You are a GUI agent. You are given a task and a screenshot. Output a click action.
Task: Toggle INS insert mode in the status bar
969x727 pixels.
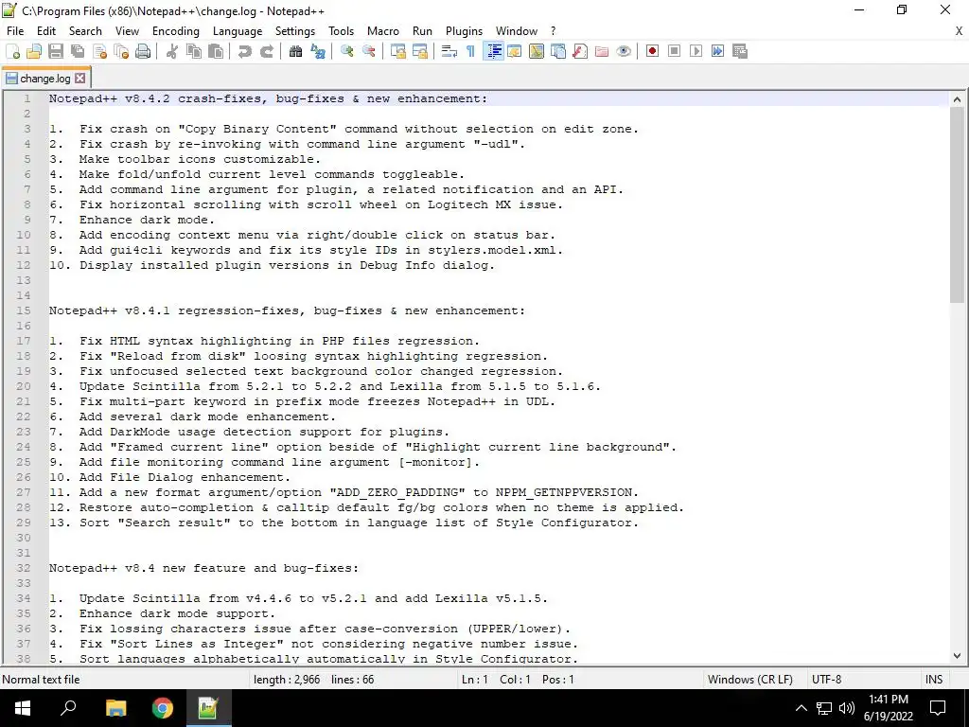pos(933,680)
